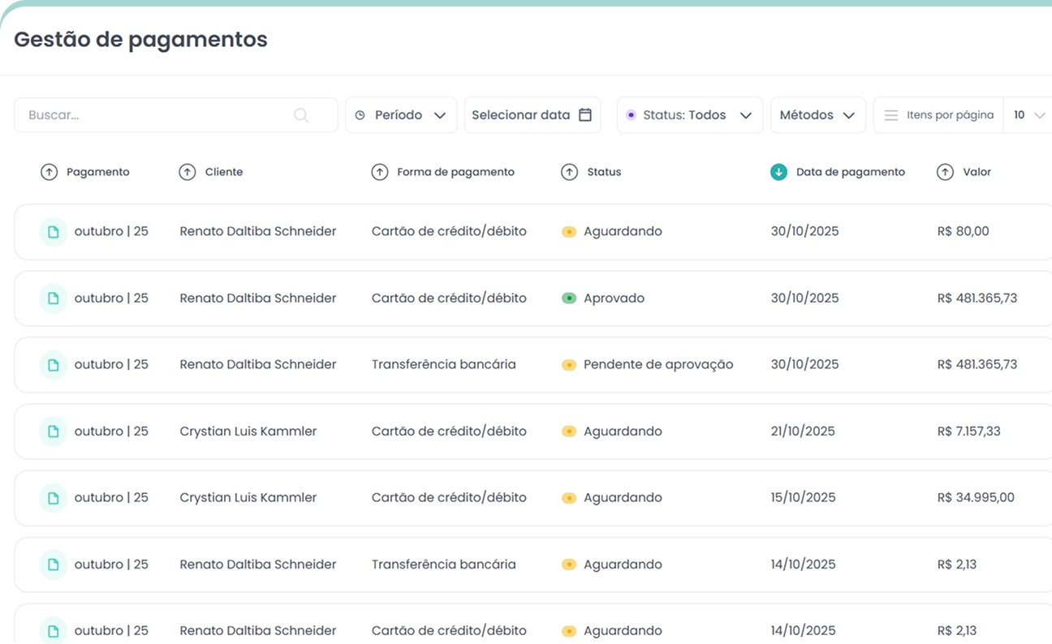Change items per page from 10
Image resolution: width=1052 pixels, height=644 pixels.
coord(1028,115)
